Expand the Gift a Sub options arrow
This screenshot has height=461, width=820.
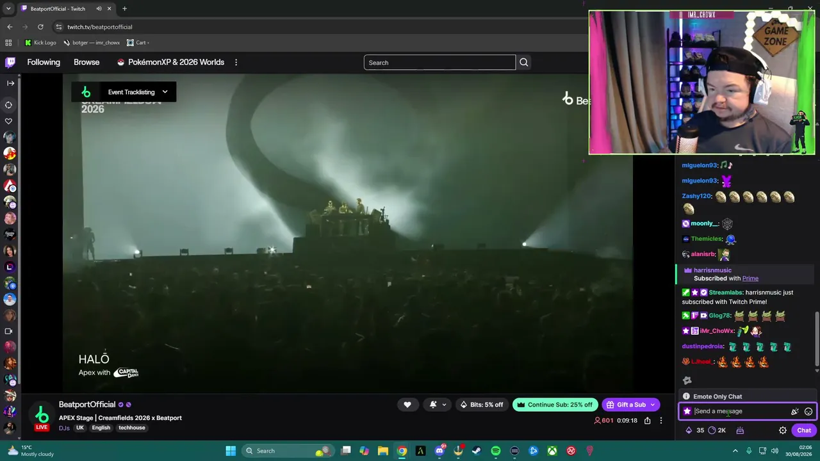[653, 405]
